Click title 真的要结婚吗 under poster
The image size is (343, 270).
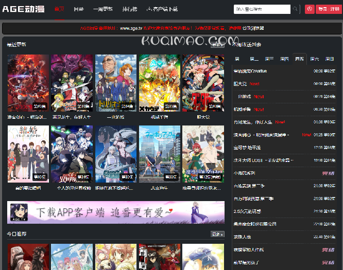28,188
